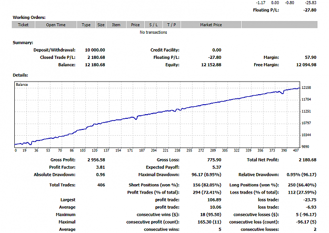Screen dimensions: 329x233
Task: Select the average profit trade value 10.06
Action: [x=215, y=207]
